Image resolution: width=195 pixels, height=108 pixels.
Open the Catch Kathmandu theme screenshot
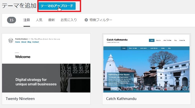146,63
